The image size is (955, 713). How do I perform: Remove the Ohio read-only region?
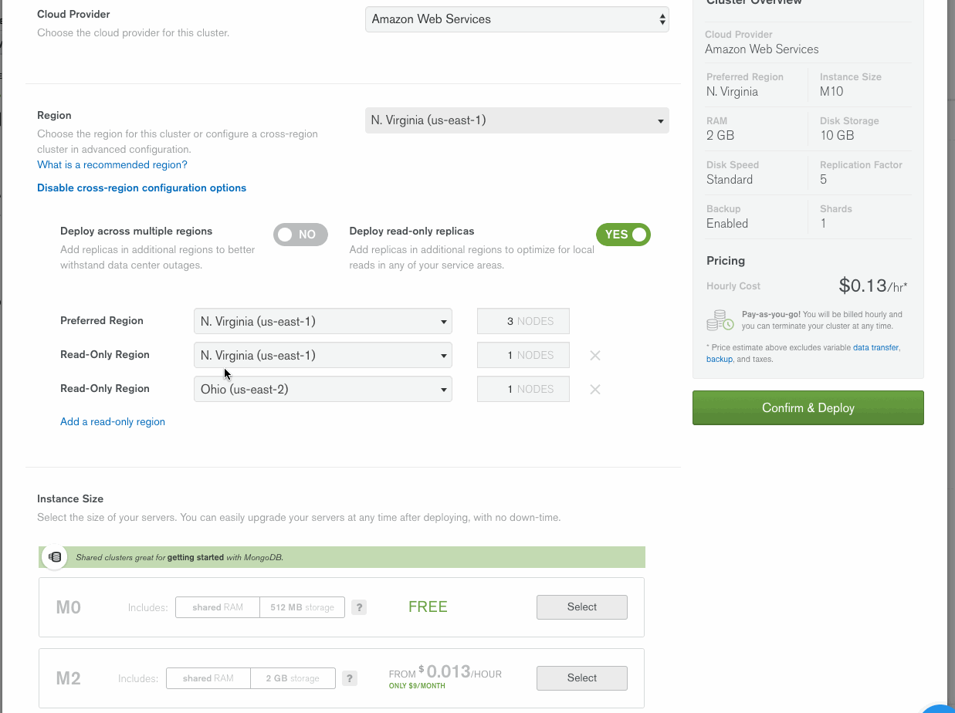tap(594, 389)
